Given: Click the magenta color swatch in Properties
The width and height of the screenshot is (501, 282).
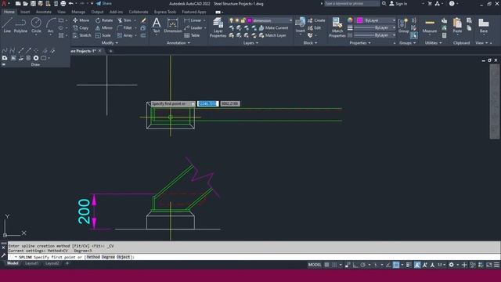Looking at the screenshot, I should (359, 20).
